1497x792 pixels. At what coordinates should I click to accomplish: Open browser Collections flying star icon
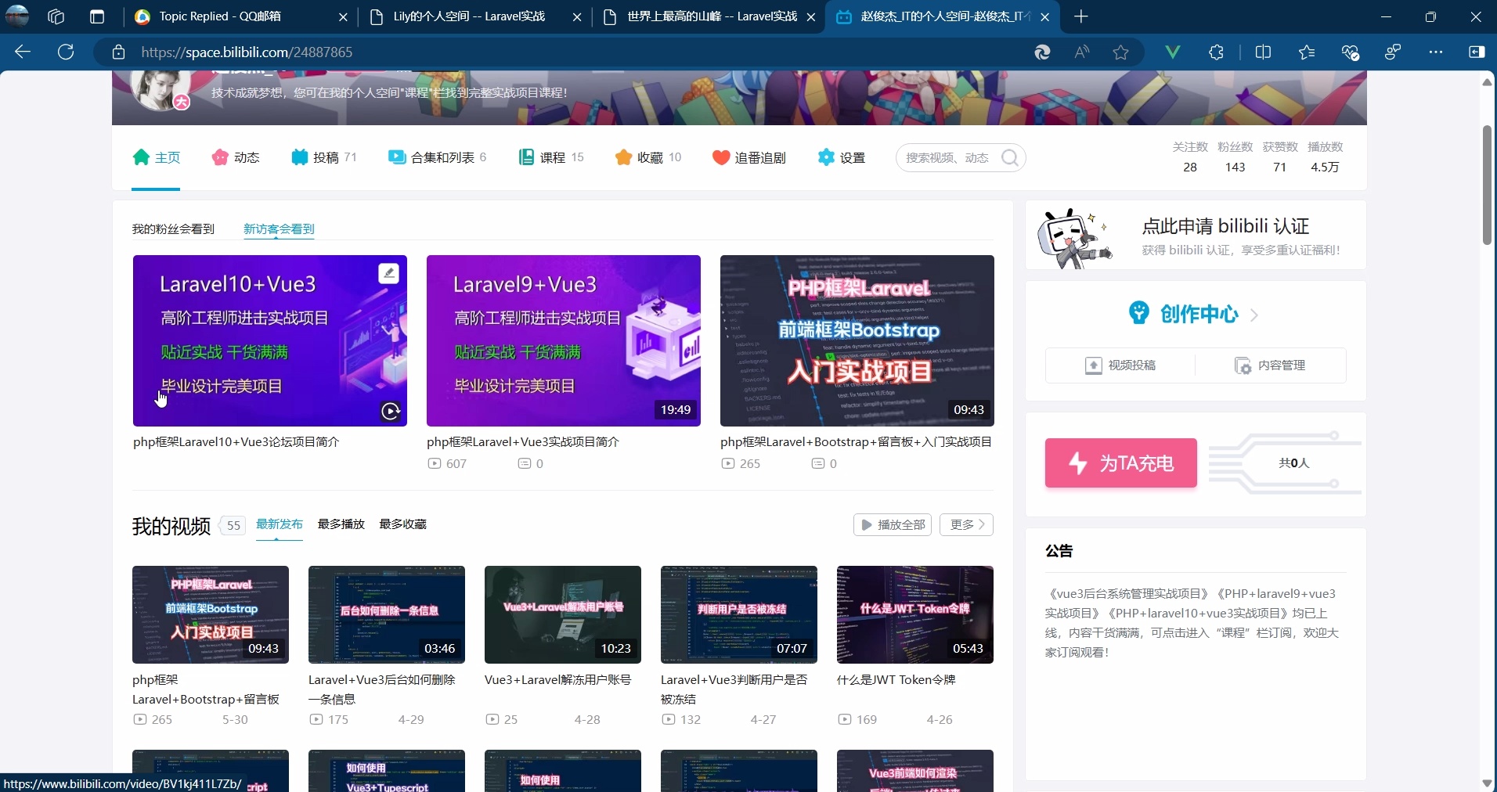pyautogui.click(x=1306, y=52)
